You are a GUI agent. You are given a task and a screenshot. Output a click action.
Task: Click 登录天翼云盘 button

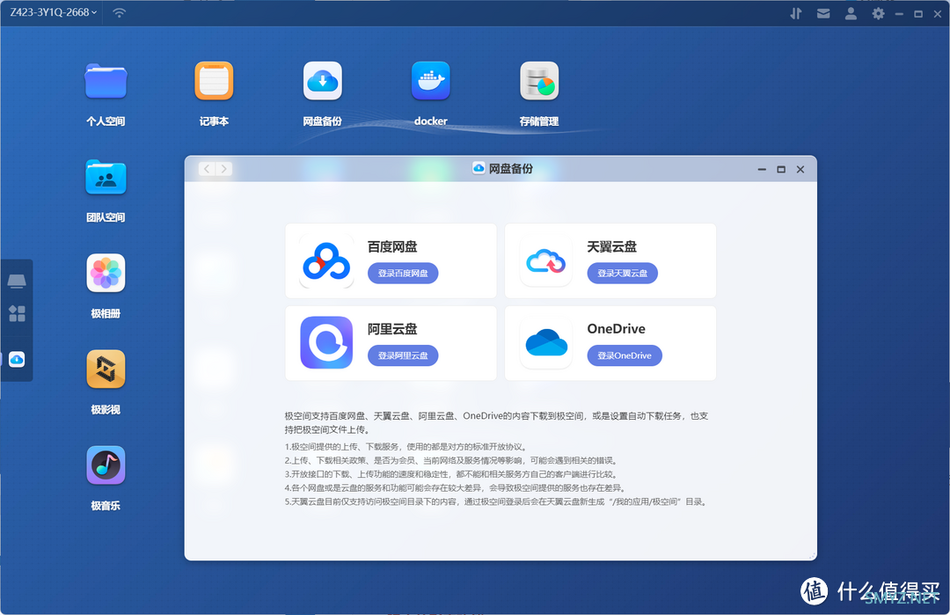click(x=622, y=274)
